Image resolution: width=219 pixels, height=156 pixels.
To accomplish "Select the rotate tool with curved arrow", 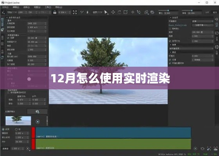I will (x=119, y=12).
